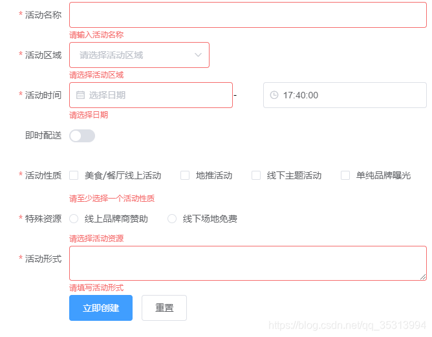
Task: Check the 单纯品牌曝光 checkbox
Action: pos(345,175)
